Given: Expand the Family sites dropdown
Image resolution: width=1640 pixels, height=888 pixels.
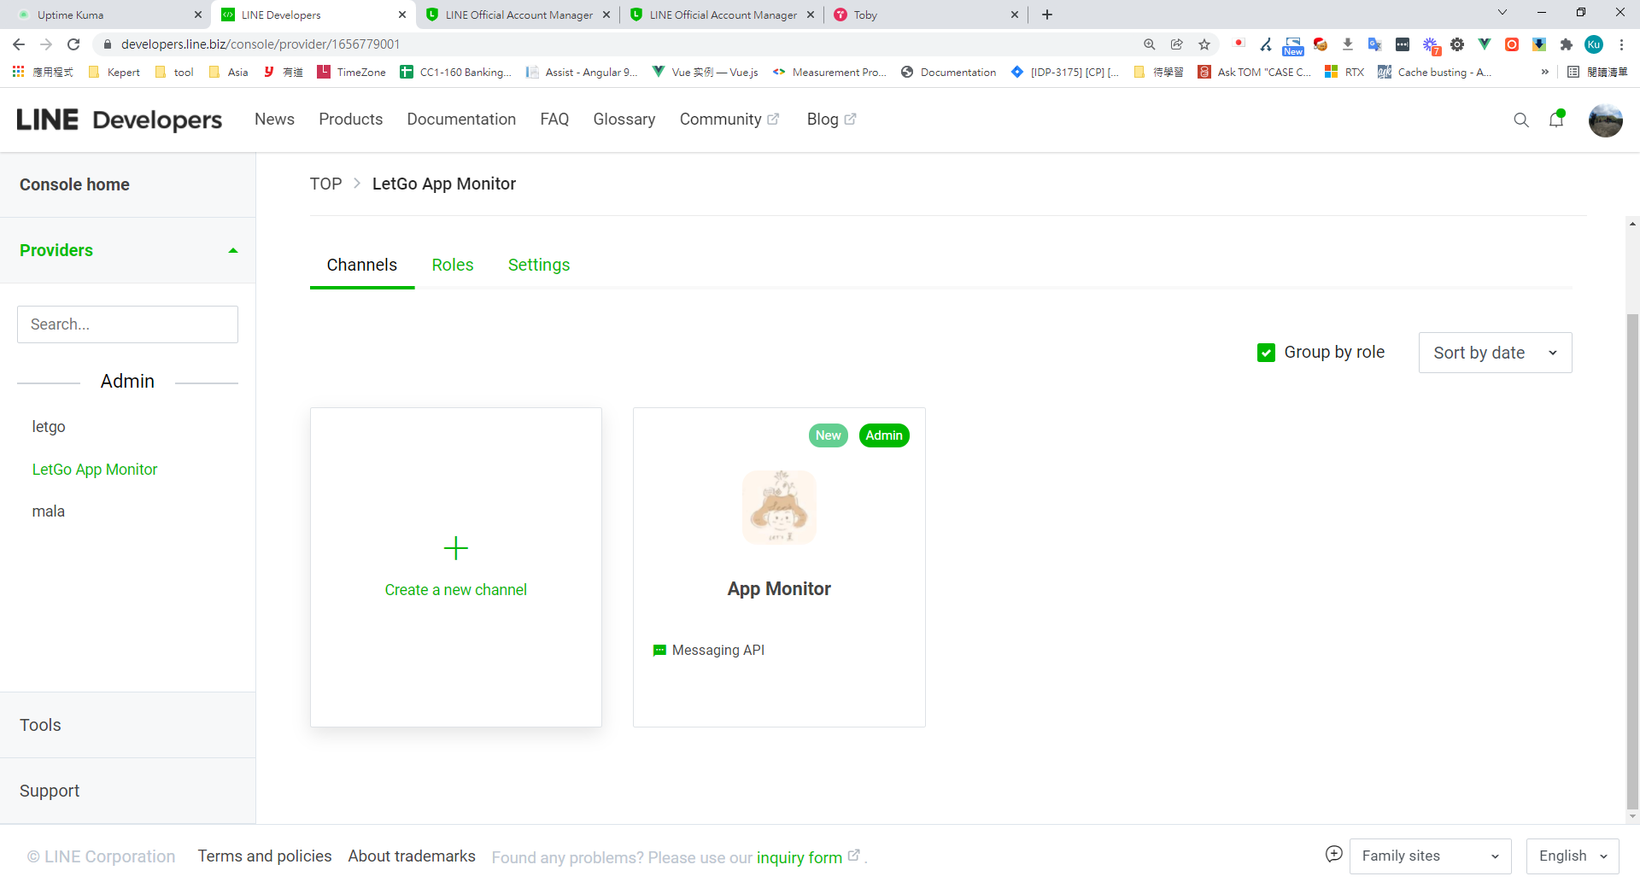Looking at the screenshot, I should click(x=1430, y=856).
